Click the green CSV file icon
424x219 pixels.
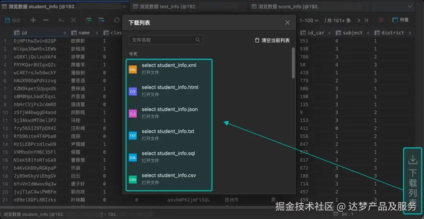(133, 179)
